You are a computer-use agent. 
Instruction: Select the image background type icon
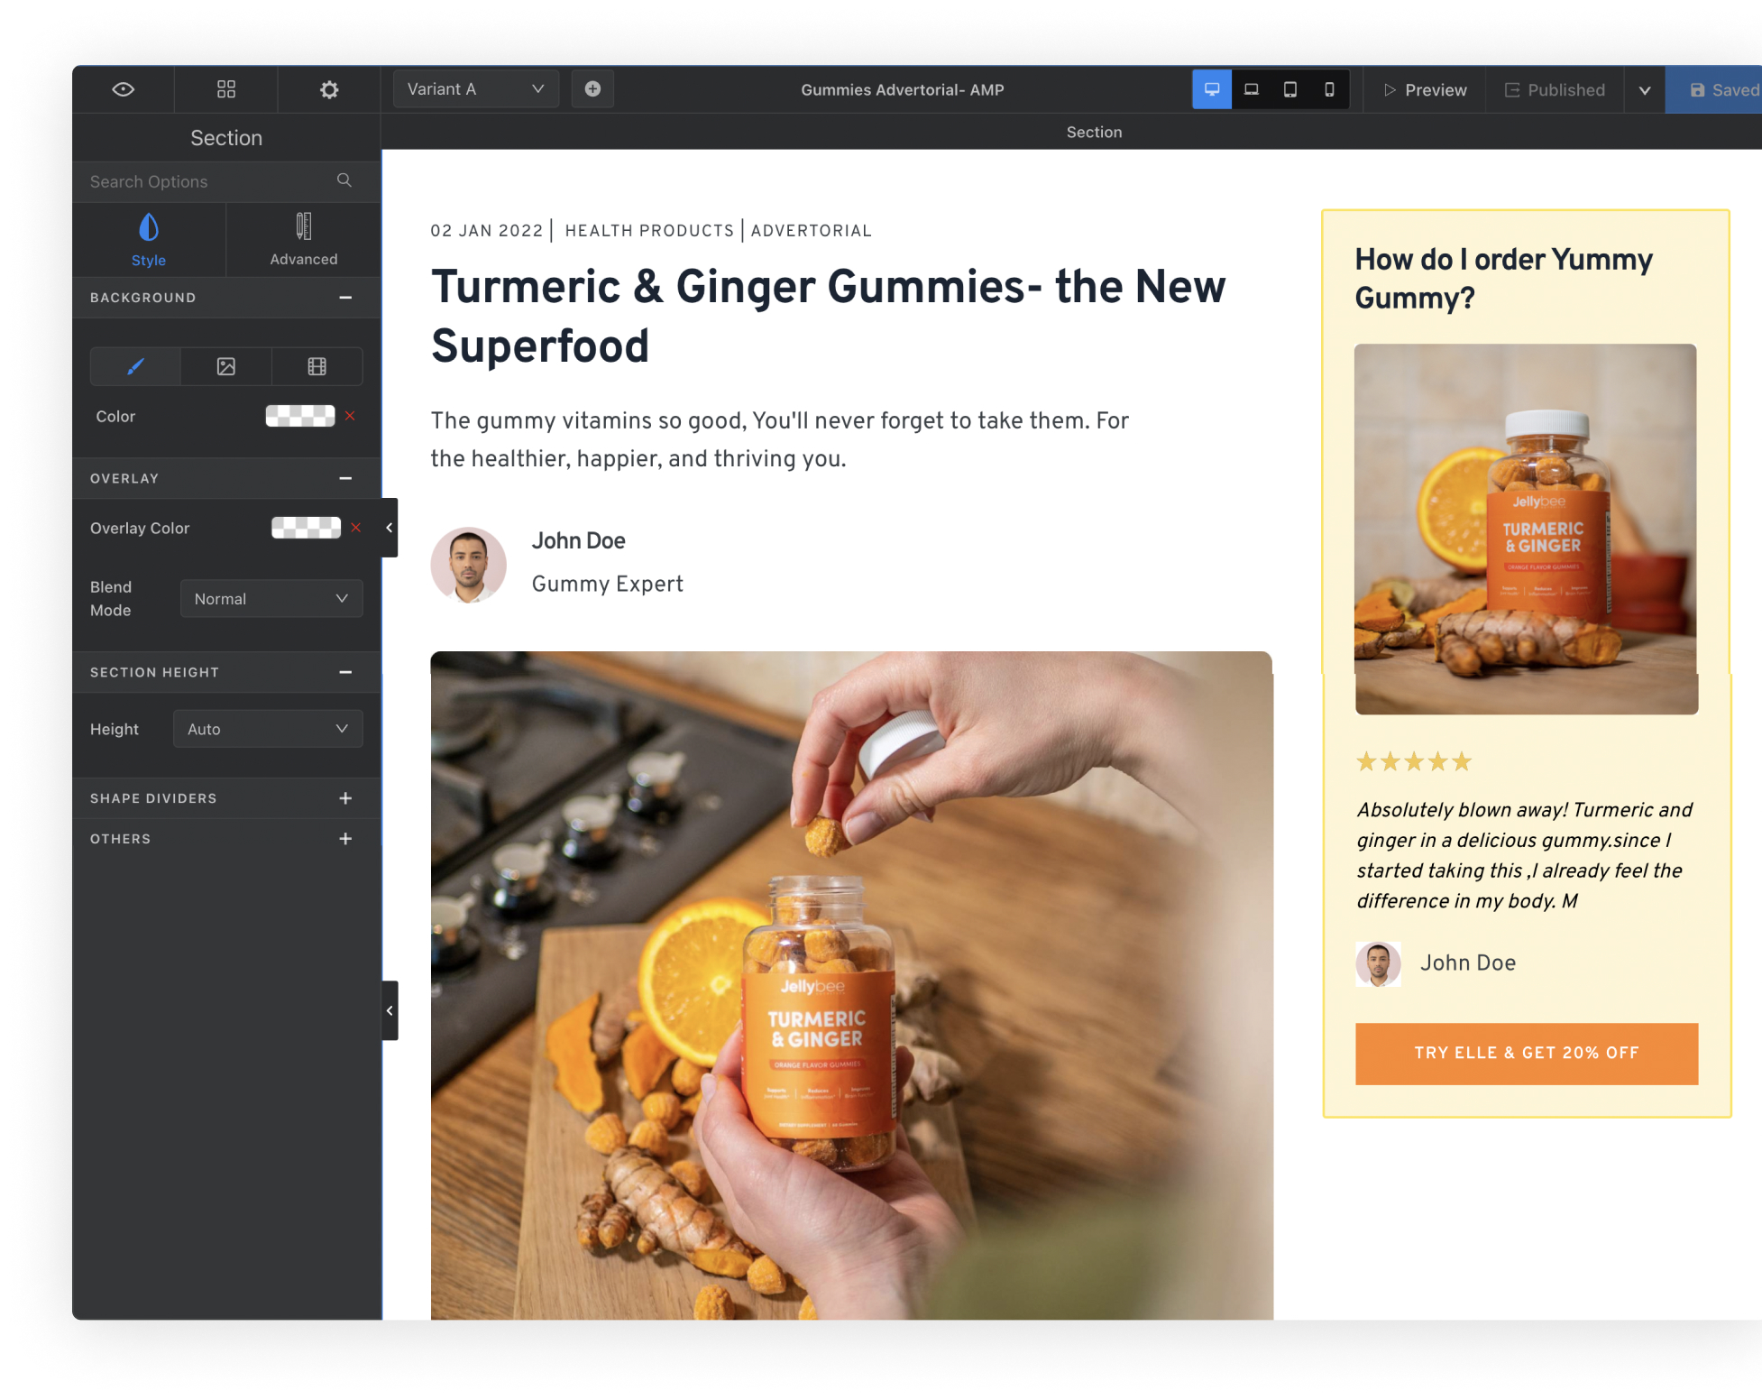pyautogui.click(x=226, y=366)
